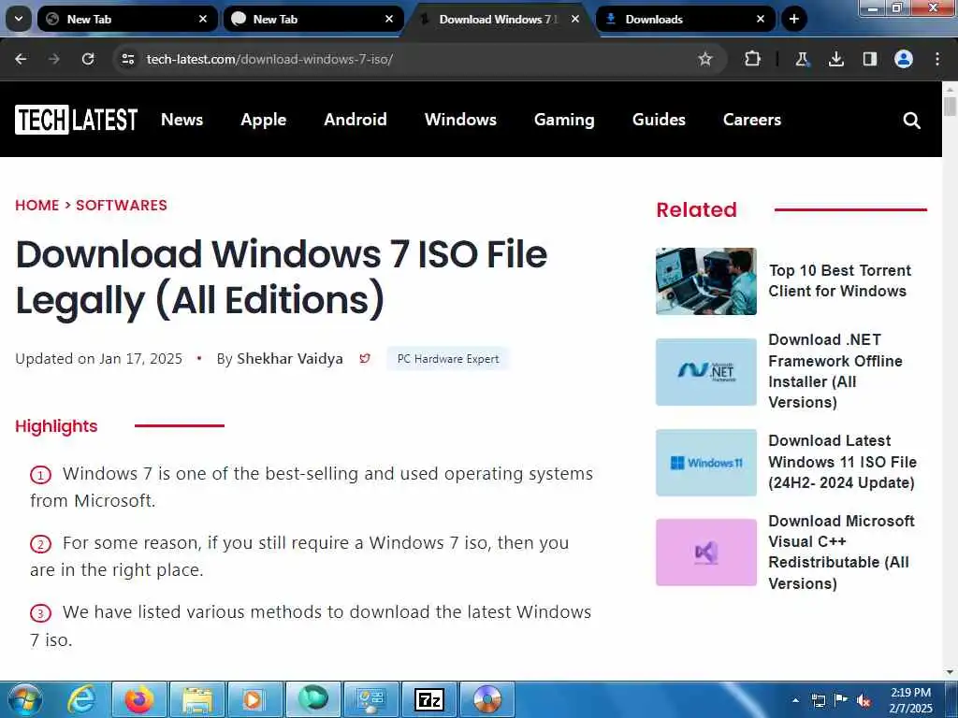Click the author's Twitter icon

point(365,358)
